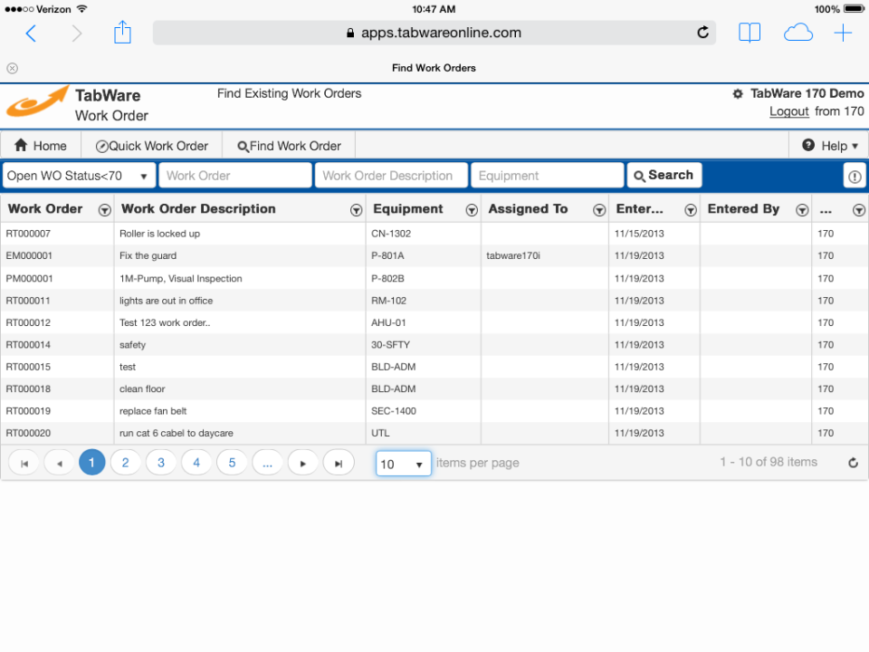The width and height of the screenshot is (869, 652).
Task: Open the filter funnel on the Equipment column
Action: click(x=472, y=209)
